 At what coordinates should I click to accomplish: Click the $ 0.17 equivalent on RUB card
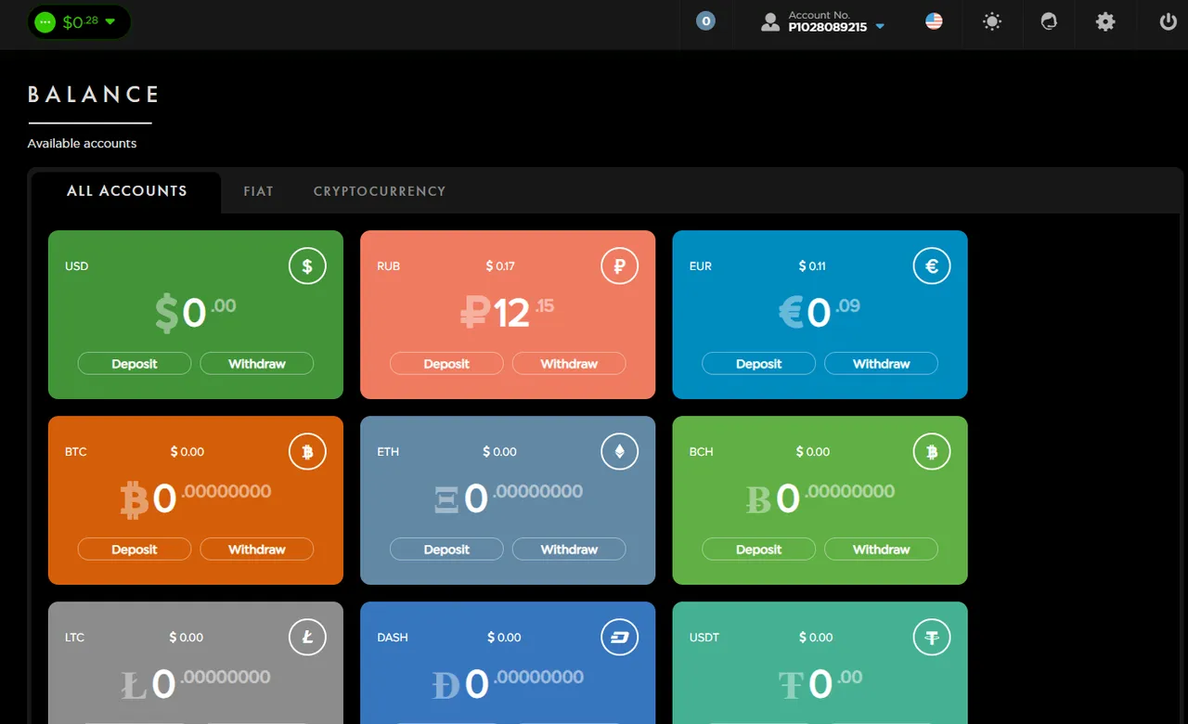point(500,266)
